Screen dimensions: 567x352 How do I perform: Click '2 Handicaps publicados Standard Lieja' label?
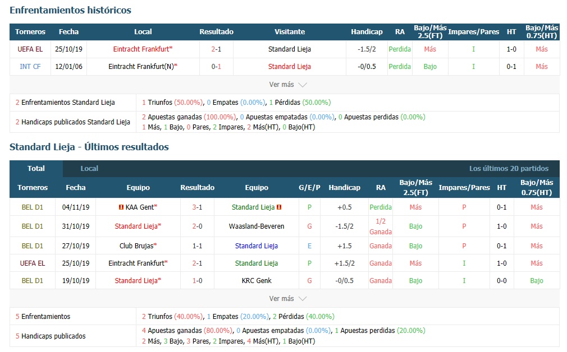pyautogui.click(x=72, y=122)
